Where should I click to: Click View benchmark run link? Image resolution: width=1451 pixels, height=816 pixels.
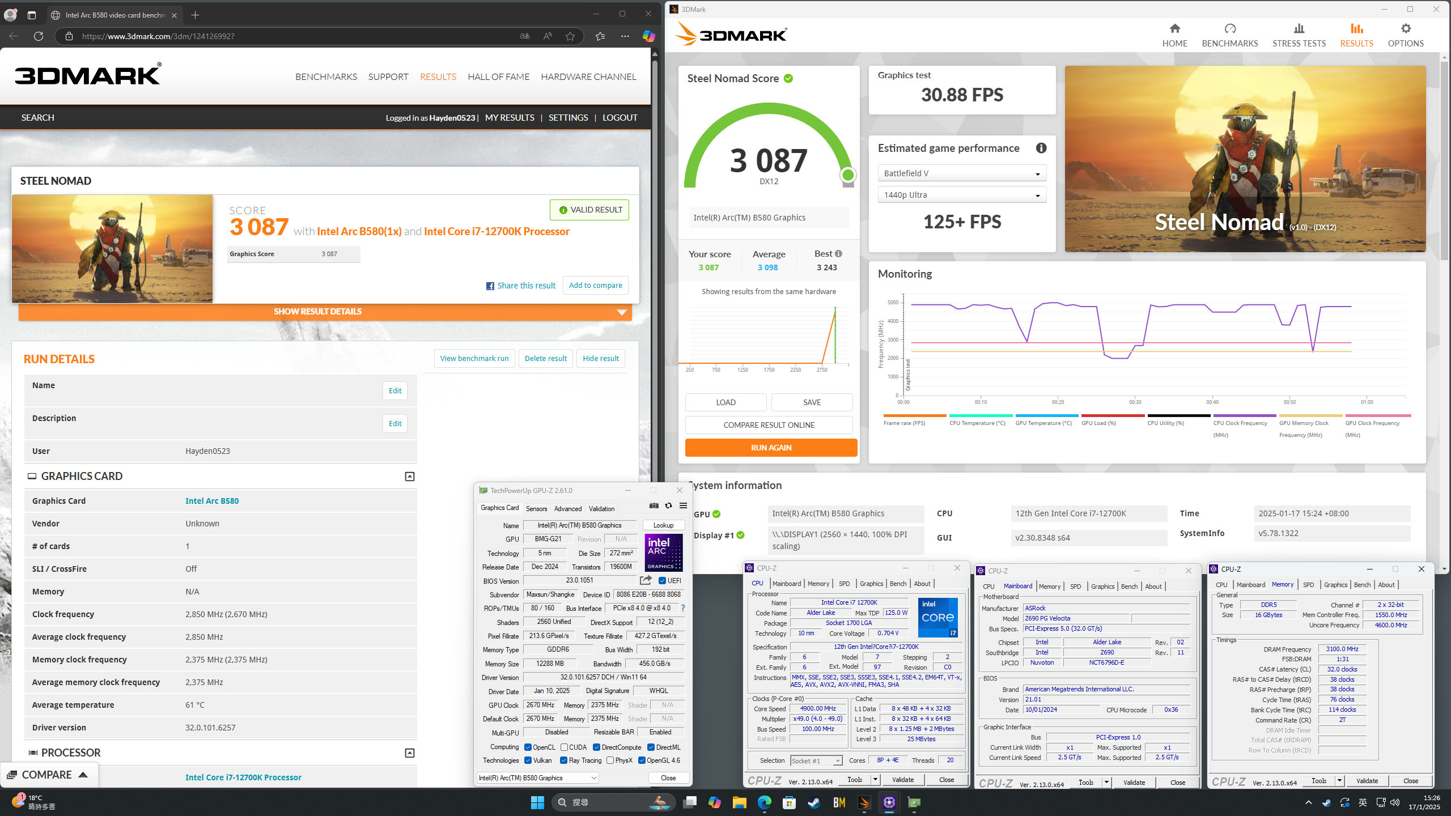474,358
